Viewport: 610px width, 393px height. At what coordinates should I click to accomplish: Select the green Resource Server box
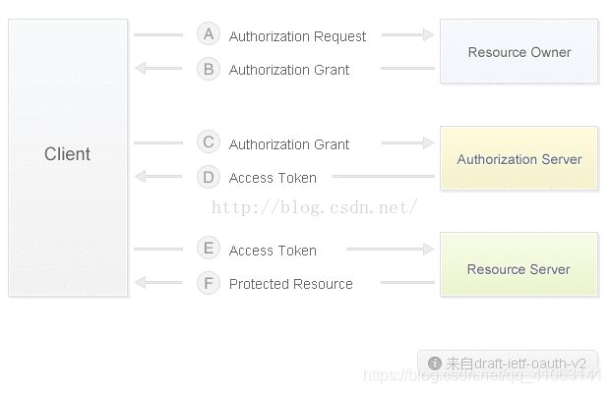tap(518, 264)
